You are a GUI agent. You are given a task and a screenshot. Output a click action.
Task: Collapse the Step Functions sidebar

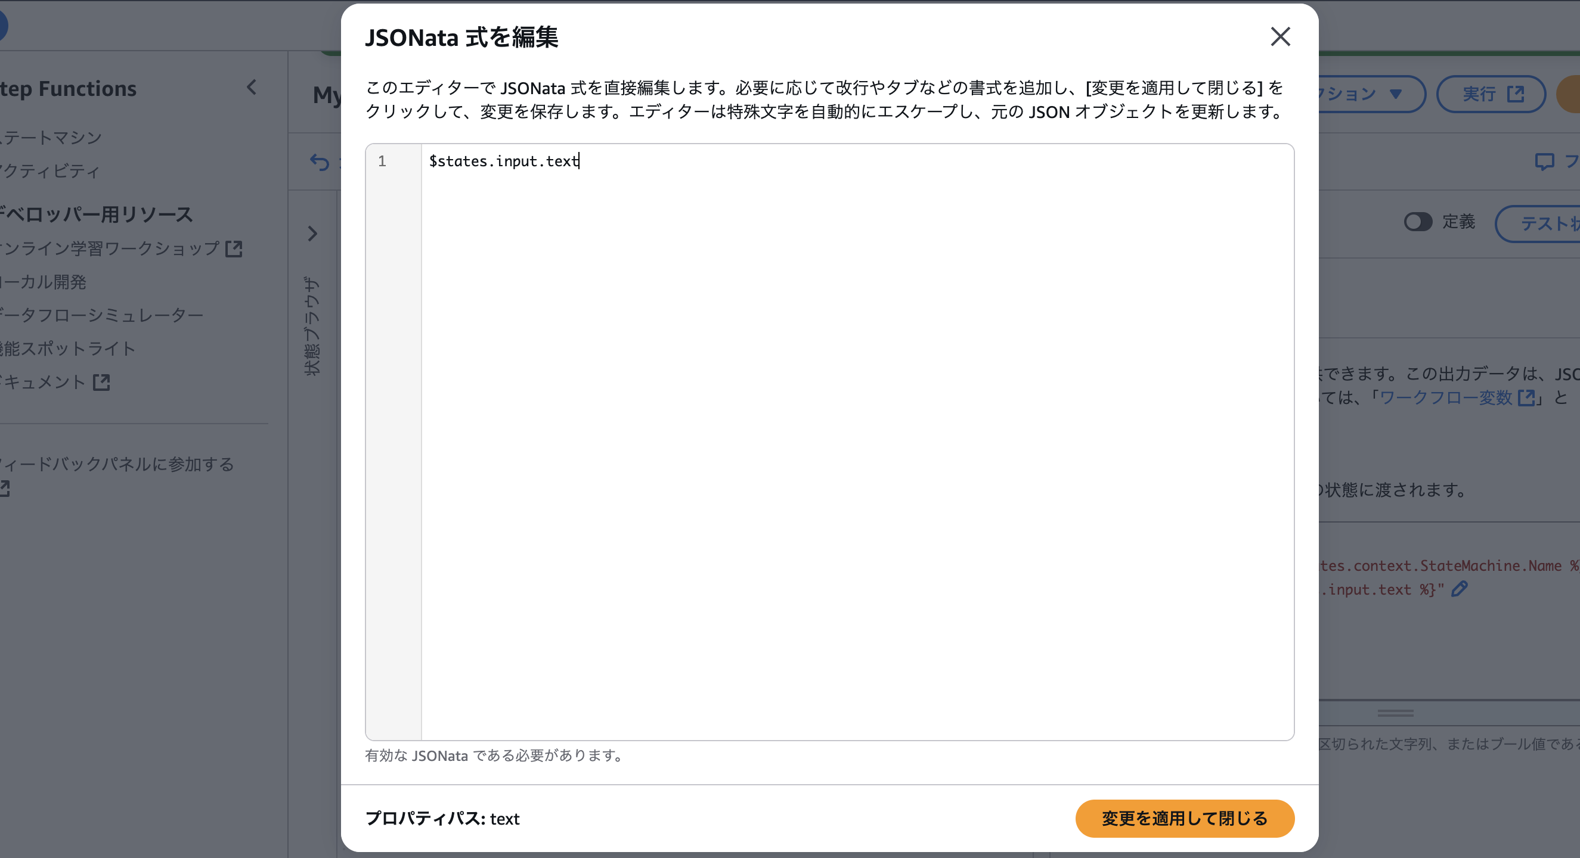[x=252, y=88]
